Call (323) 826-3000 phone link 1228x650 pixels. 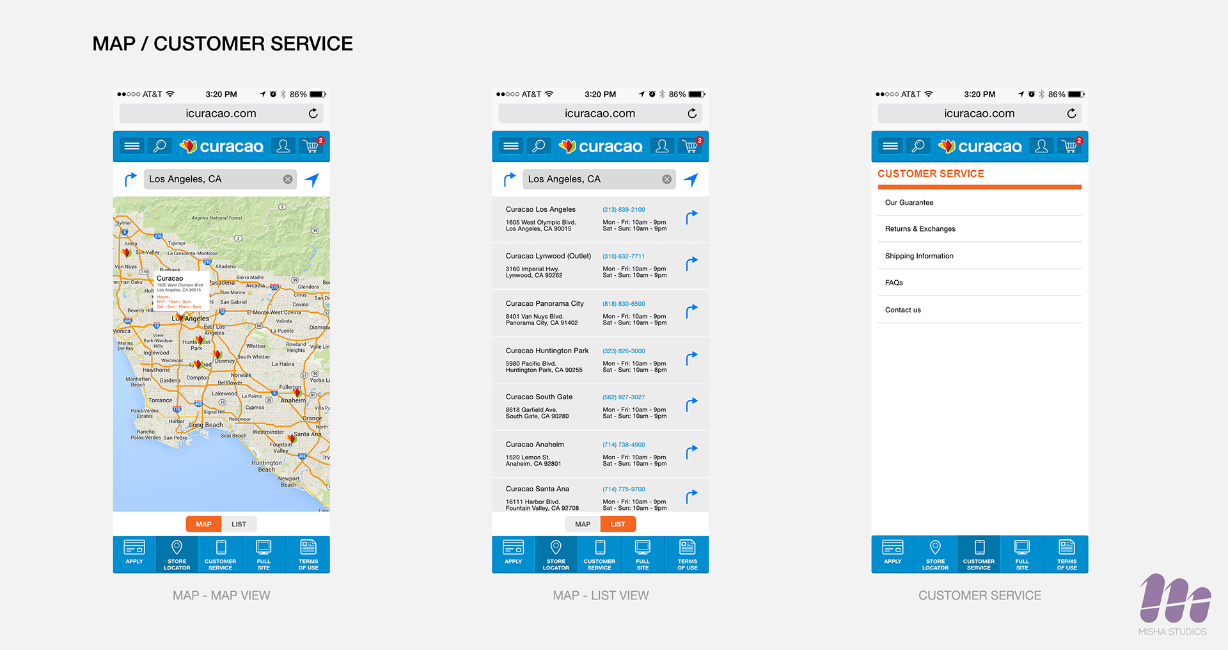(x=624, y=351)
